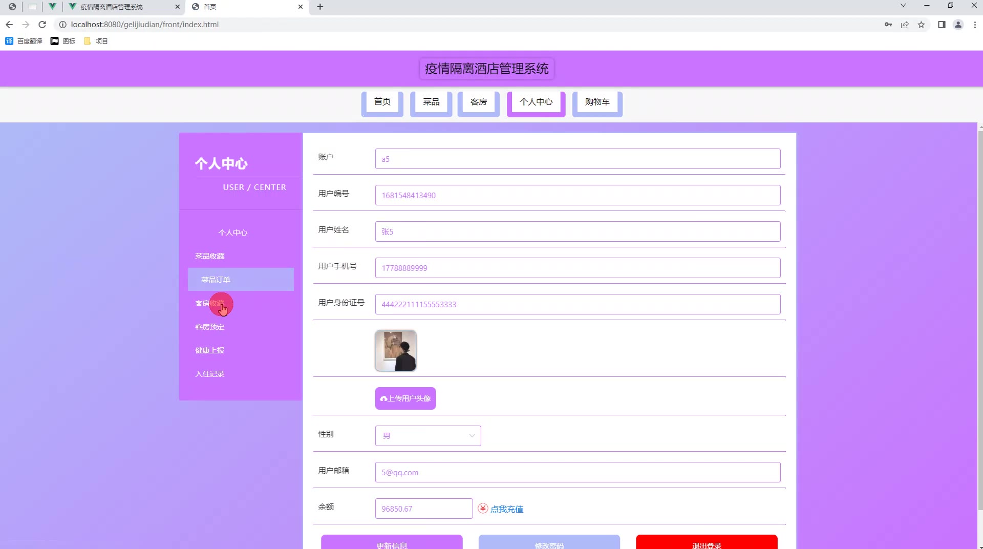Close the 首页 browser tab
983x549 pixels.
[301, 7]
